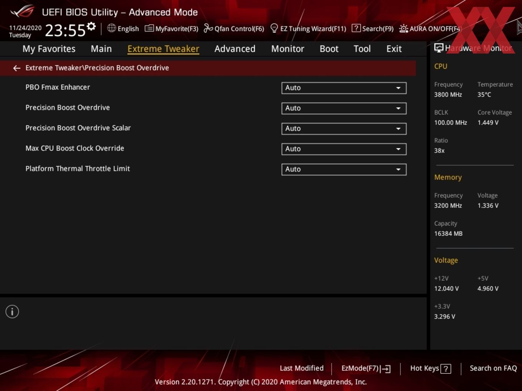Select the Platform Thermal Throttle Limit label

(78, 168)
